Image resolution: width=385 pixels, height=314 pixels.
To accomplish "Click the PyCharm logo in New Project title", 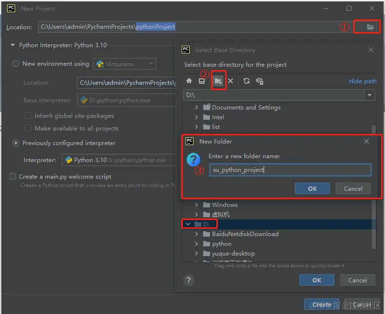I will (x=11, y=8).
